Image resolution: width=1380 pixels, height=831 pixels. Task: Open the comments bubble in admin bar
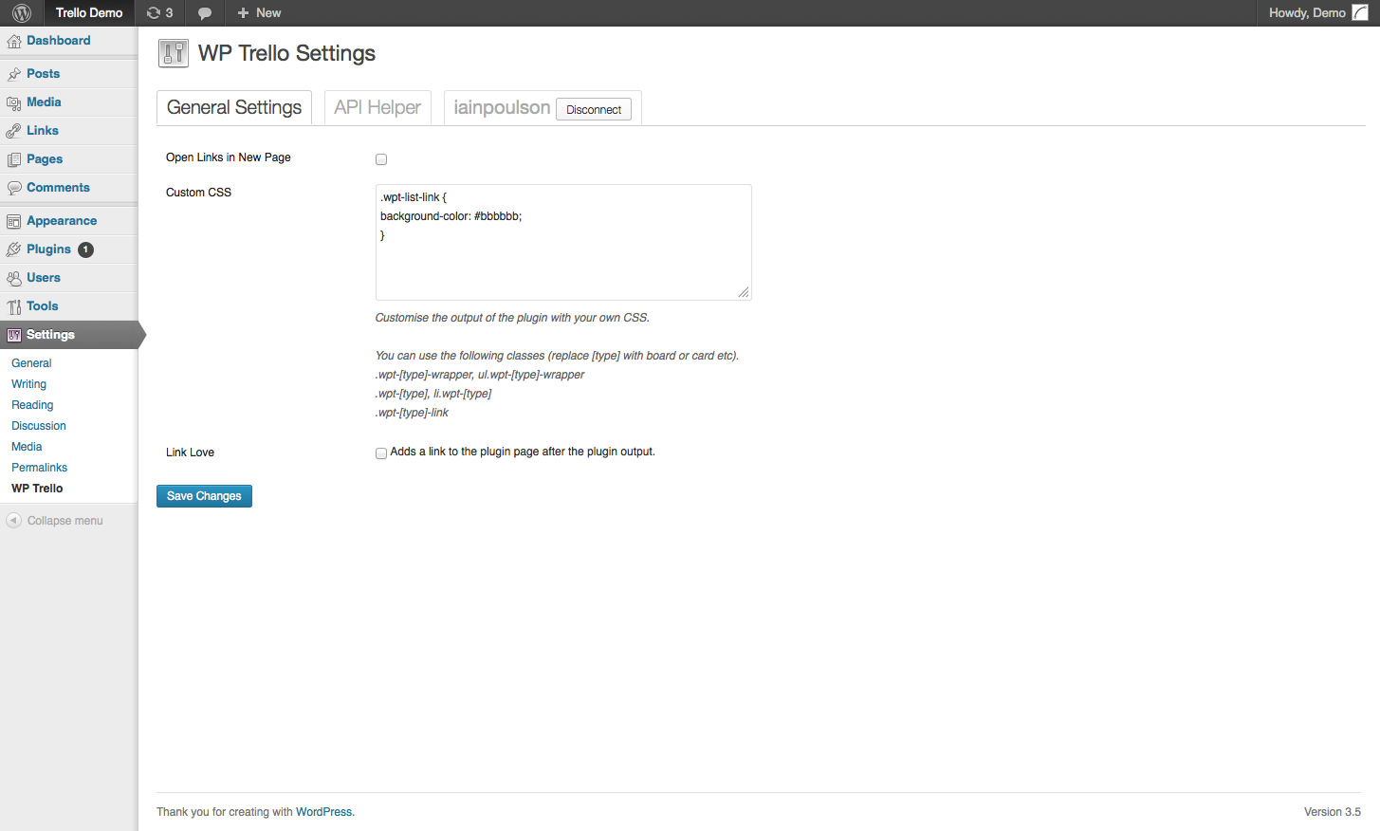coord(204,13)
